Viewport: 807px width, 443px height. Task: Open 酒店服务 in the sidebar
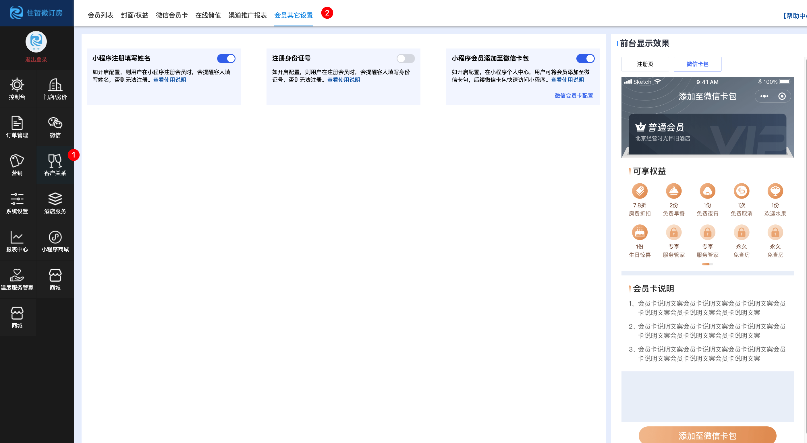tap(55, 203)
